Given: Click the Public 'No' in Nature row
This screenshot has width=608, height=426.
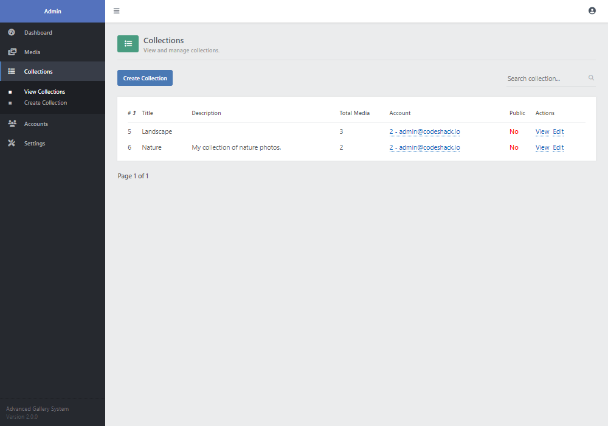Looking at the screenshot, I should coord(514,147).
